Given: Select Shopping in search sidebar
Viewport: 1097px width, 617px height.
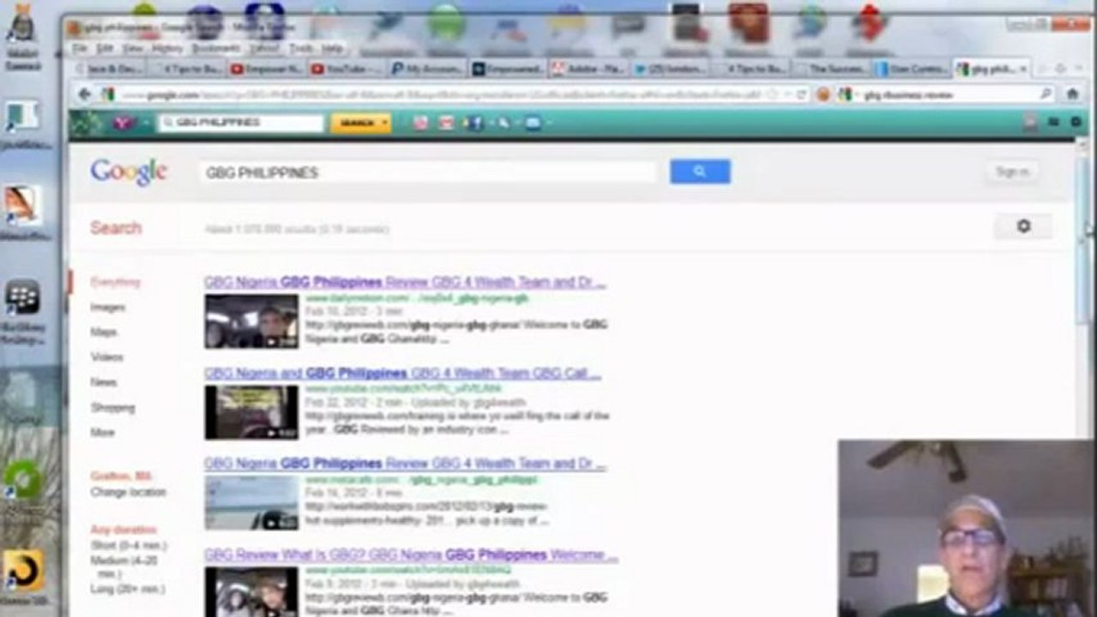Looking at the screenshot, I should point(112,407).
